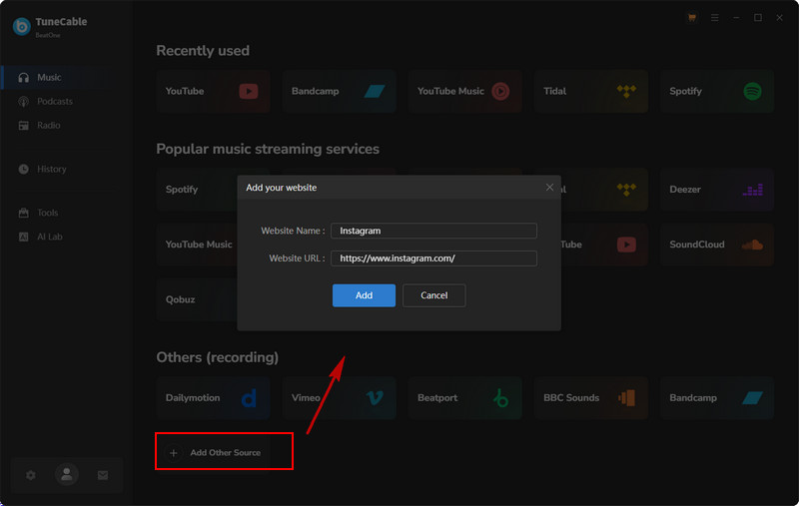Click the user profile avatar icon
799x506 pixels.
pyautogui.click(x=67, y=476)
